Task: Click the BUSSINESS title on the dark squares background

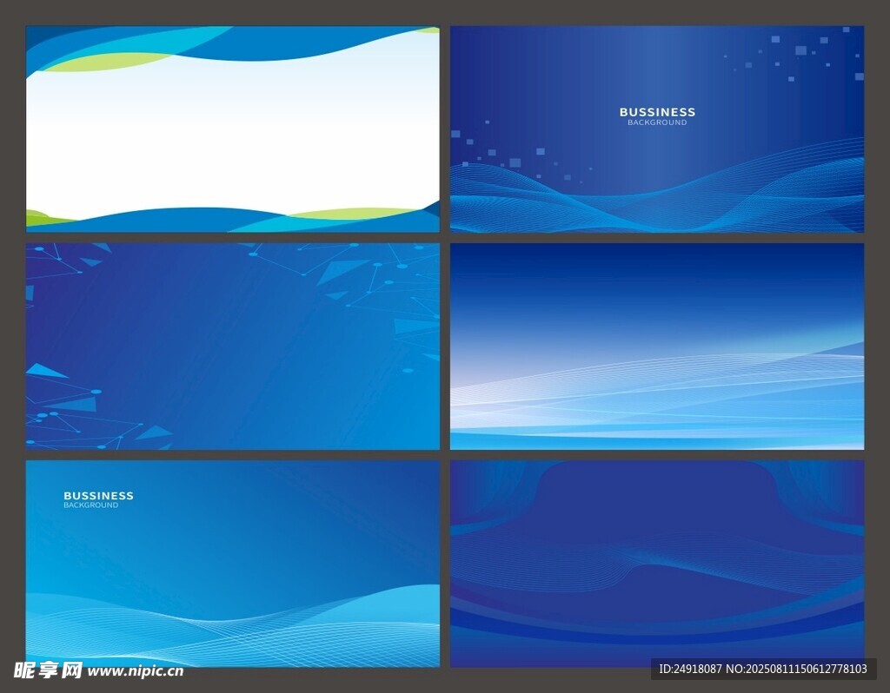Action: 657,112
